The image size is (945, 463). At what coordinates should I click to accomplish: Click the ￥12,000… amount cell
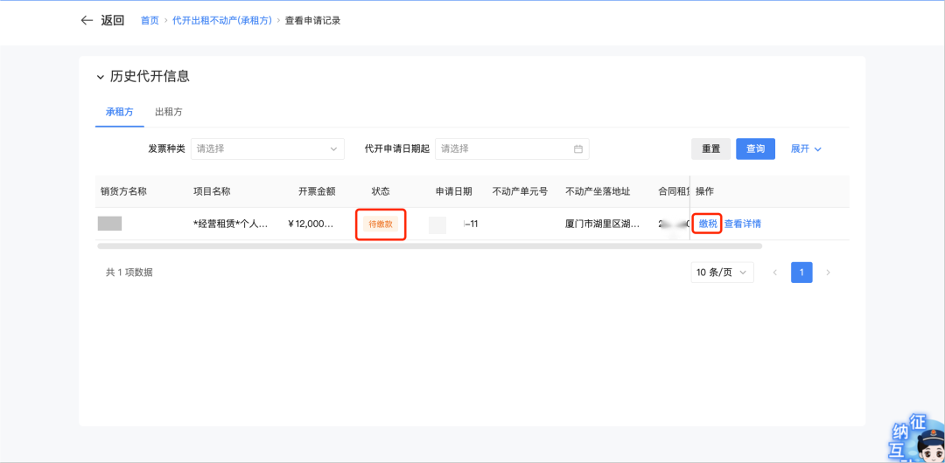[x=311, y=224]
